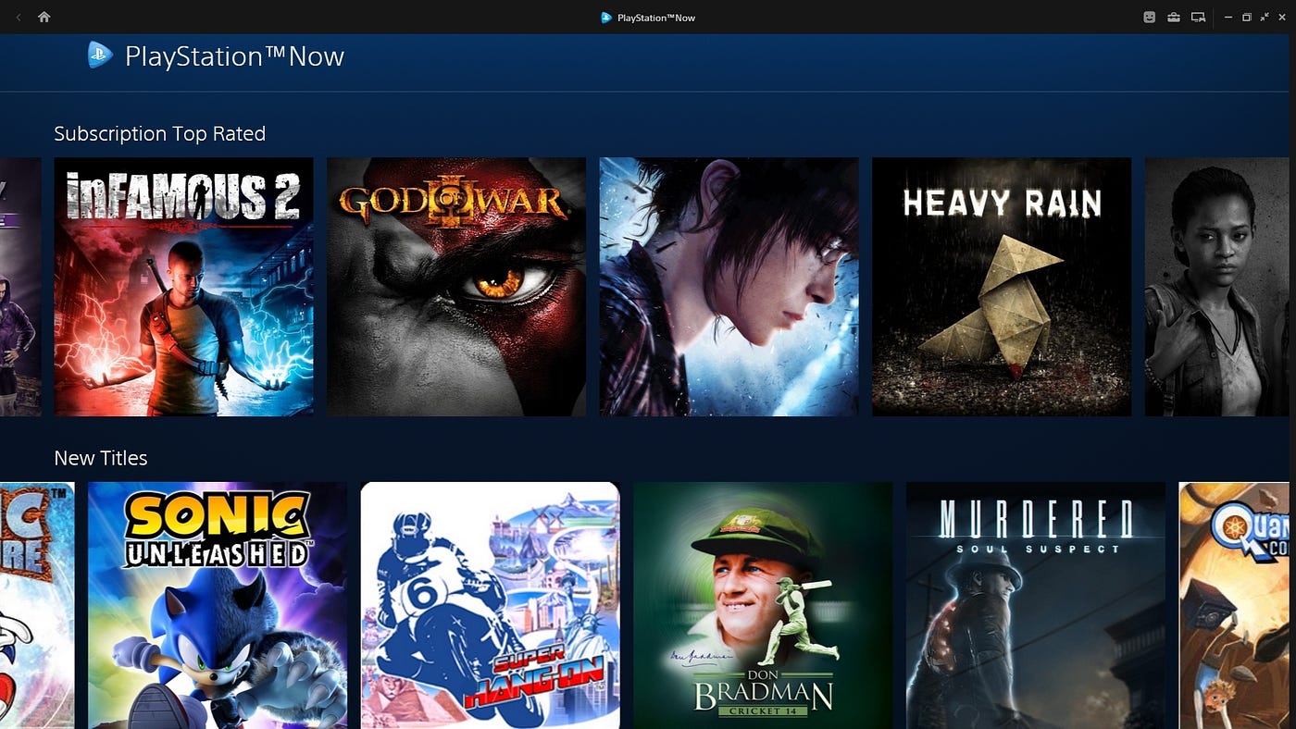Go back with the top-left arrow
The height and width of the screenshot is (729, 1296).
[x=19, y=17]
